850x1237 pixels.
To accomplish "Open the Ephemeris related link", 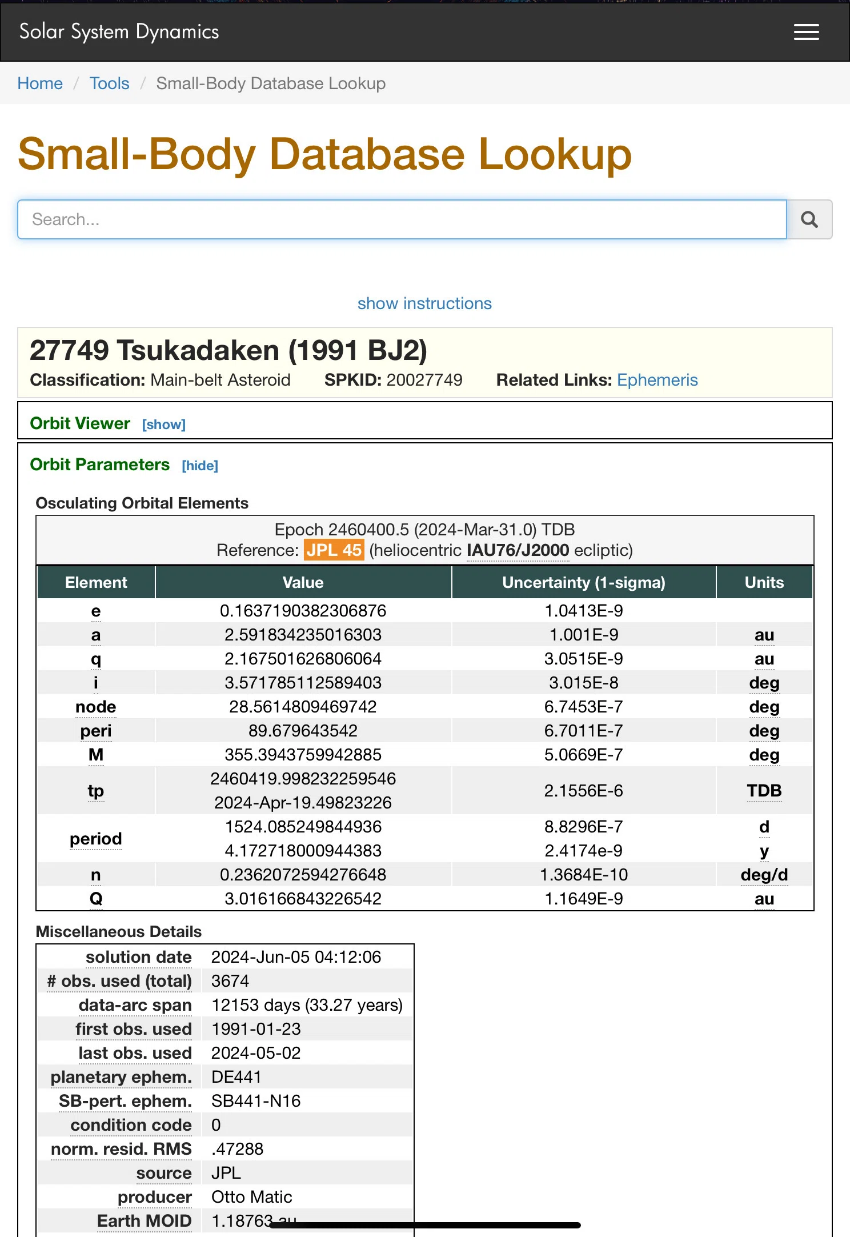I will [x=657, y=380].
